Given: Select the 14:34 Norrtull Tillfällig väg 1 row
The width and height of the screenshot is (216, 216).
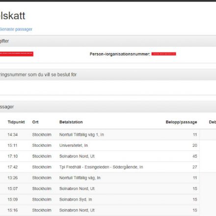Looking at the screenshot, I should tap(100, 135).
